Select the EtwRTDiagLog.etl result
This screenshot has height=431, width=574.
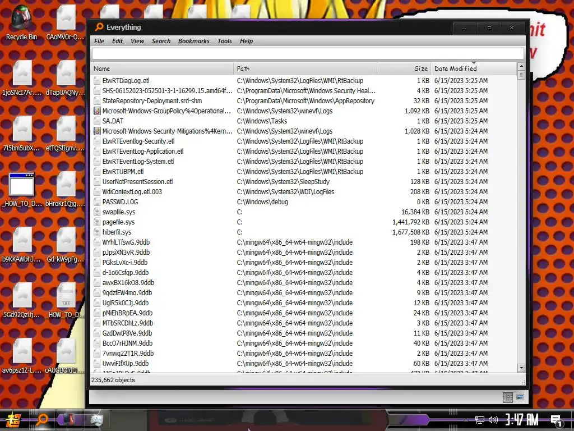[x=304, y=81]
